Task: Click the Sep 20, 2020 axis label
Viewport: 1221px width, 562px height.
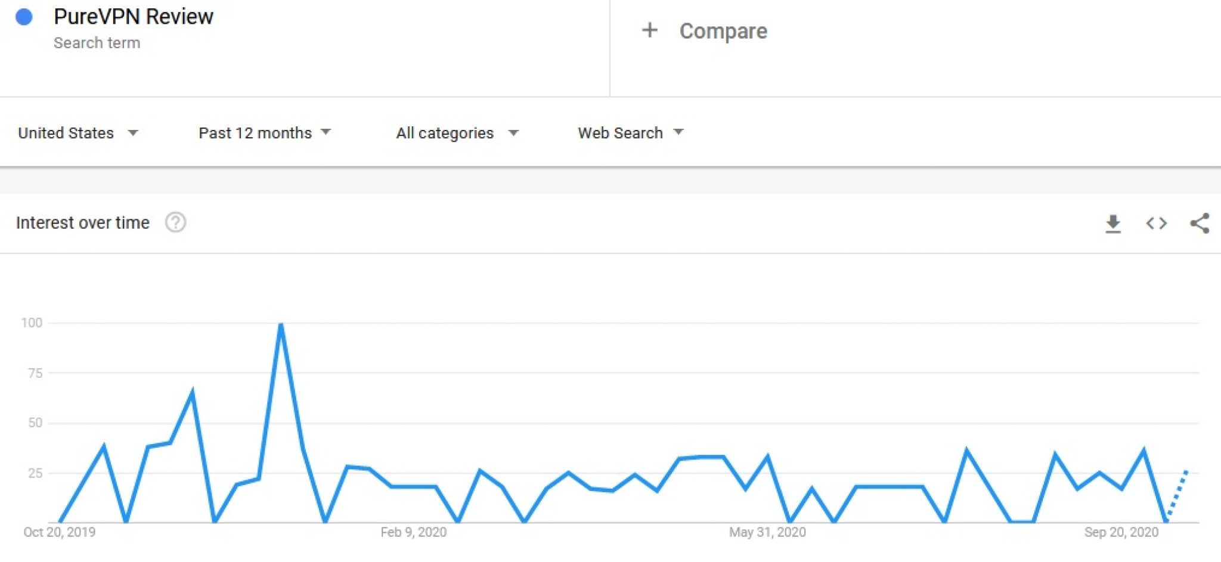Action: point(1121,532)
